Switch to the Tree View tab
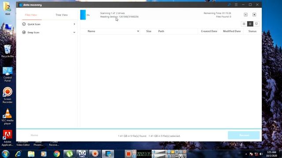 [x=62, y=15]
